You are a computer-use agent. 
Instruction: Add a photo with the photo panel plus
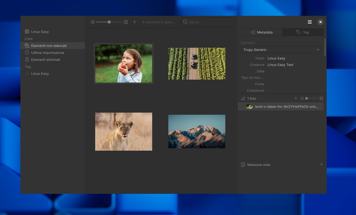click(296, 98)
